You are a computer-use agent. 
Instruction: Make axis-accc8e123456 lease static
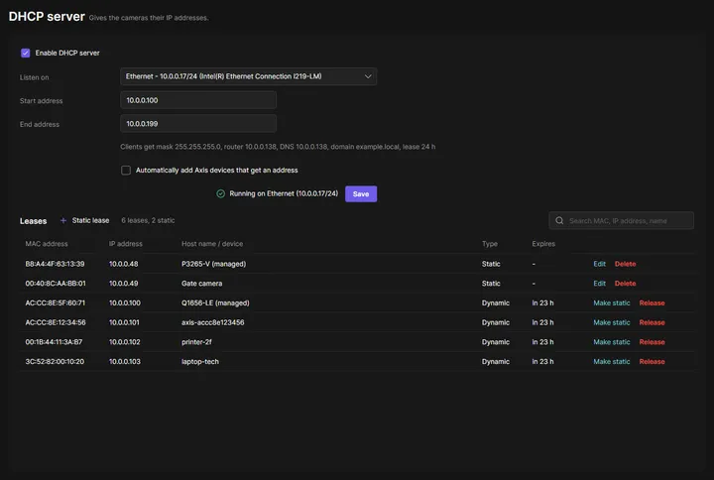coord(612,322)
